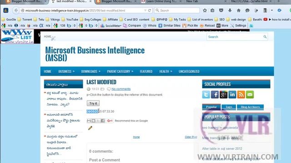Click Compare in the SEO toolbar

(x=132, y=26)
